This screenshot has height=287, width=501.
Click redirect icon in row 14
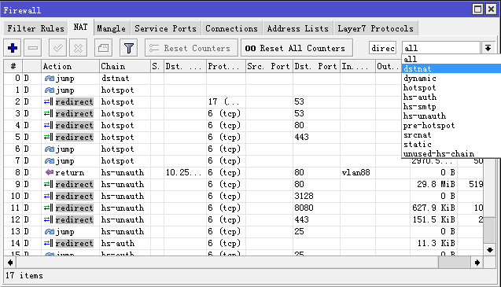pyautogui.click(x=49, y=244)
